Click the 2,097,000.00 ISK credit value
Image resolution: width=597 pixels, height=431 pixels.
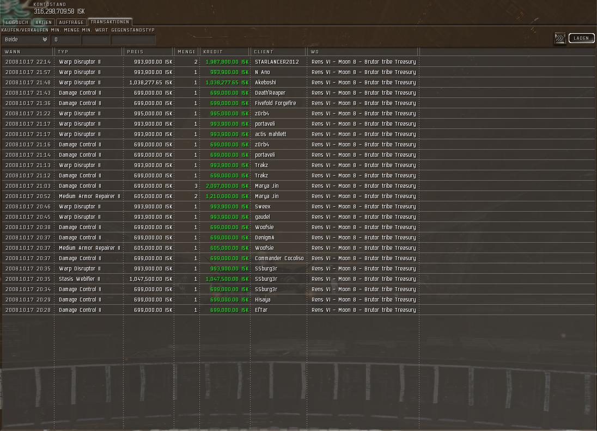227,186
